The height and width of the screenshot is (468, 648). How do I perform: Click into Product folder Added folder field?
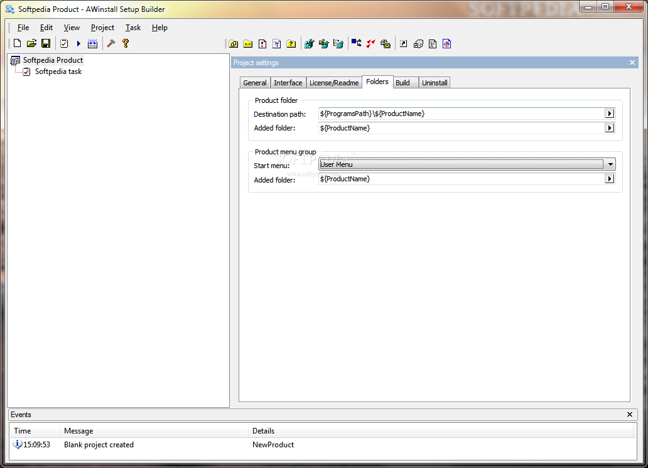tap(462, 128)
